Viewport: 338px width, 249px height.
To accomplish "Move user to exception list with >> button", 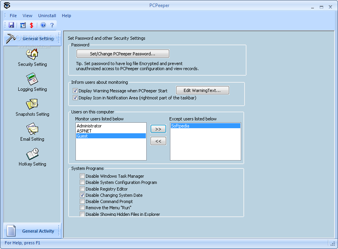I will coord(158,129).
